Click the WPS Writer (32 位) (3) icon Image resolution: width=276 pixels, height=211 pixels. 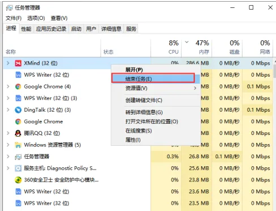pos(18,98)
